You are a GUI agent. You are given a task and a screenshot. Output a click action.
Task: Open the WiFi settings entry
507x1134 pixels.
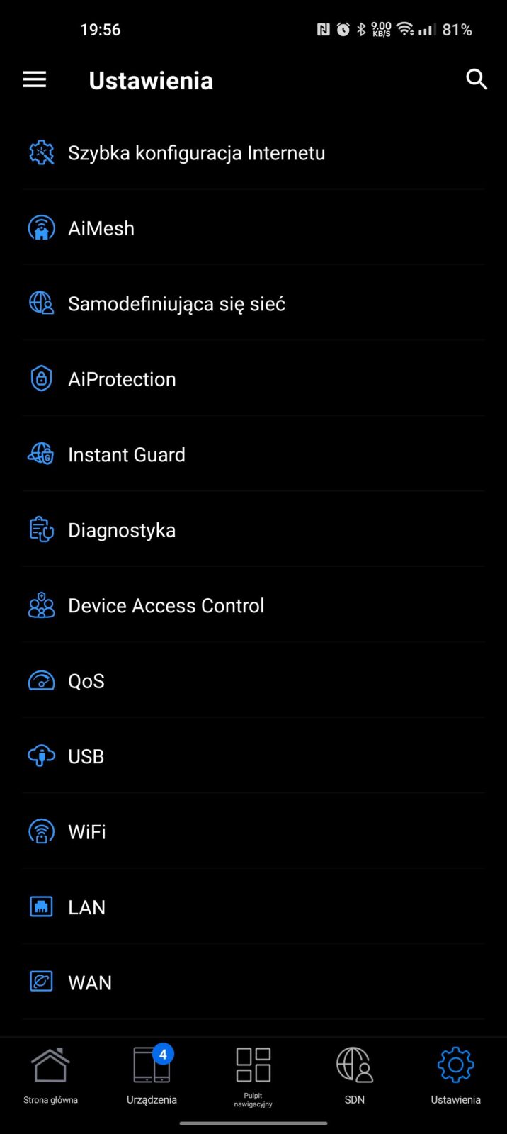[87, 832]
